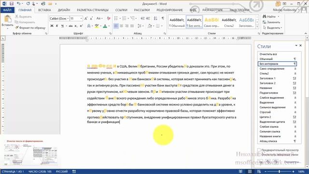
Task: Switch to the ДИЗАЙН tab
Action: 64,10
